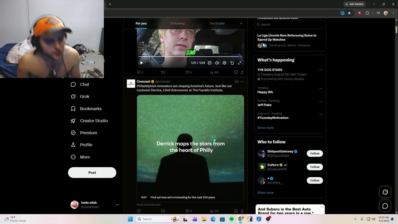Repost the post with 9 likes
398x224 pixels.
coord(163,72)
